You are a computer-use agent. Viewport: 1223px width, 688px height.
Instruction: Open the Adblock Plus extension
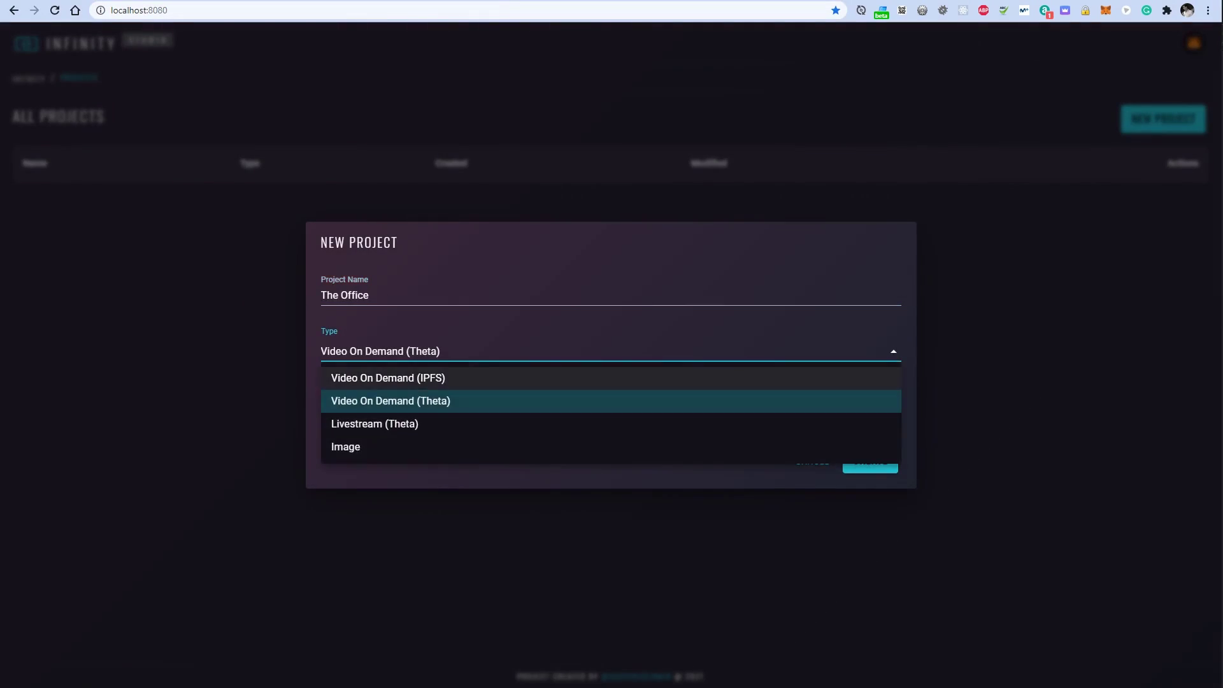tap(983, 10)
